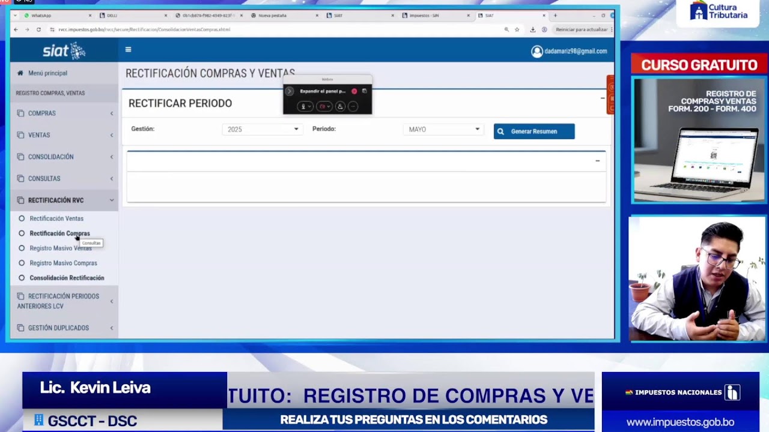This screenshot has height=432, width=769.
Task: Click the 'Lic. Kevin Leiva' name caption
Action: [95, 388]
